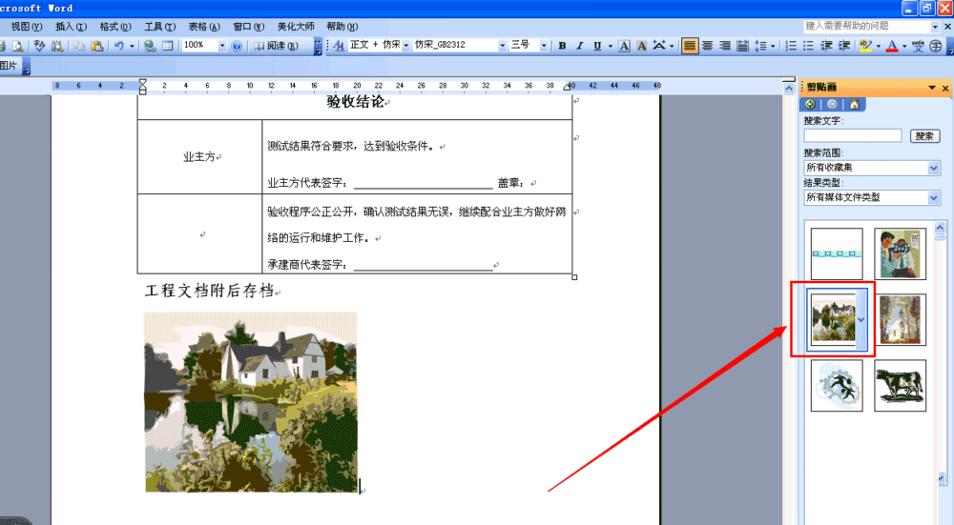Open the underline style dropdown arrow

point(611,46)
